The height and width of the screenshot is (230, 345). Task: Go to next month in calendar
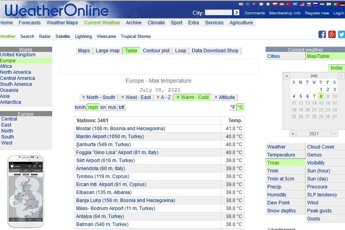341,76
